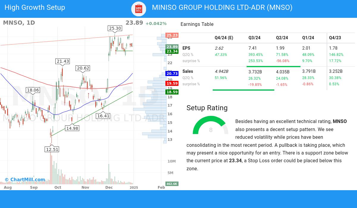The image size is (357, 208).
Task: Select the 25.30 high price label
Action: (115, 28)
